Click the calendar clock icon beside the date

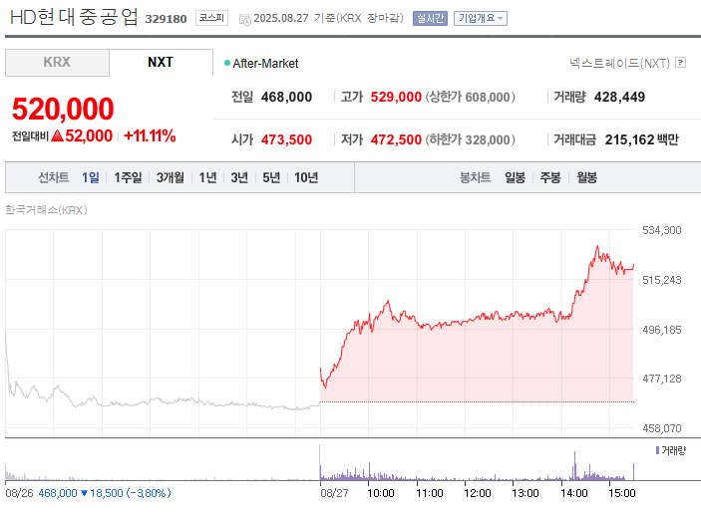click(245, 19)
